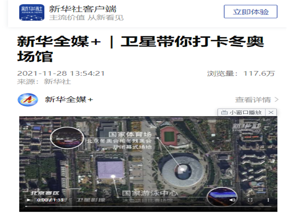
Task: Click the small TV icon beside 小窗口播放
Action: 224,112
